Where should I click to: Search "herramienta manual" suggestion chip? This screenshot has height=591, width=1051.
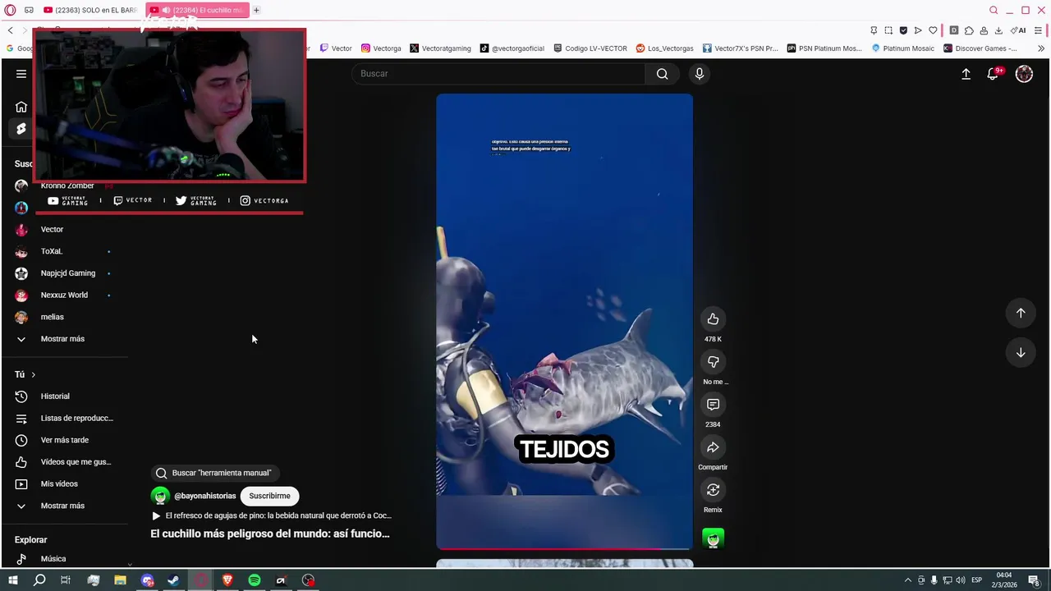click(x=213, y=473)
